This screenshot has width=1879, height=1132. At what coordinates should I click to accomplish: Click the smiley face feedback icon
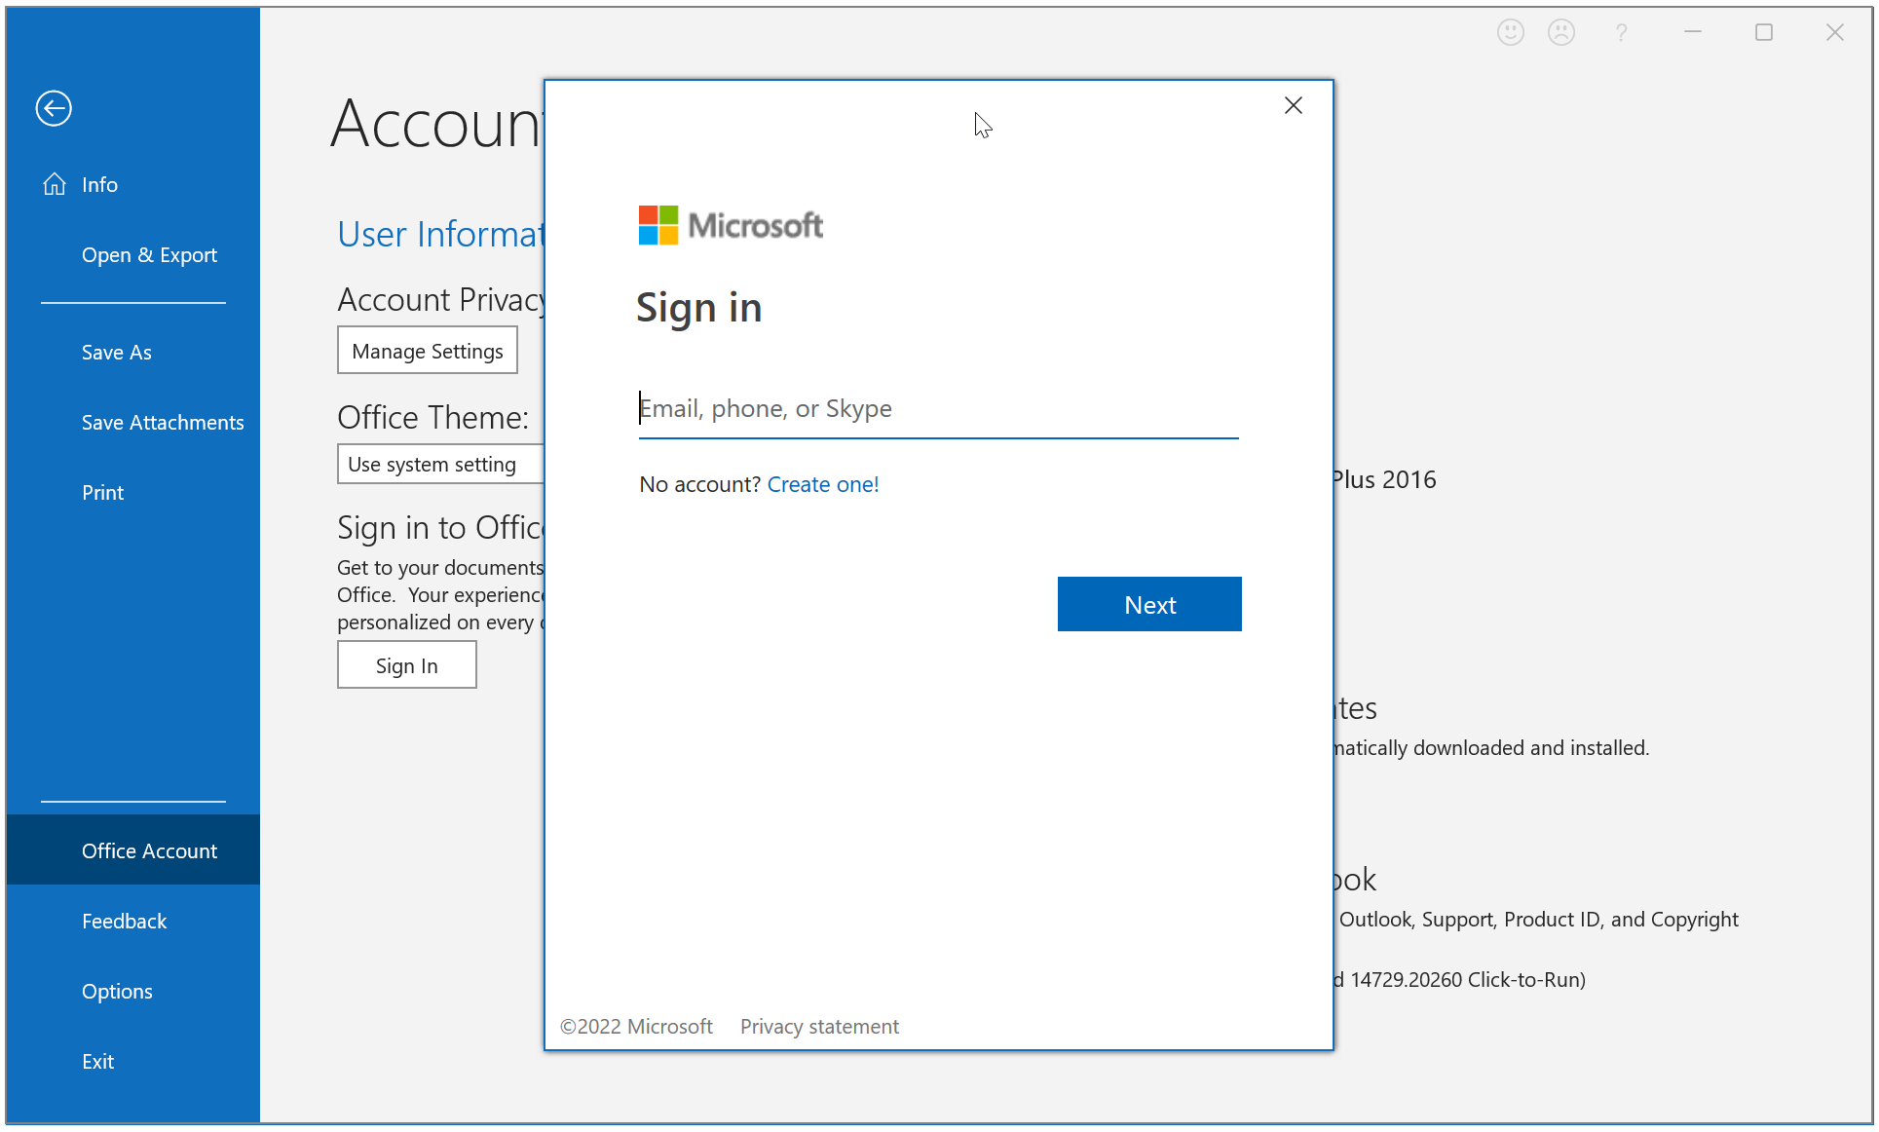[1510, 32]
